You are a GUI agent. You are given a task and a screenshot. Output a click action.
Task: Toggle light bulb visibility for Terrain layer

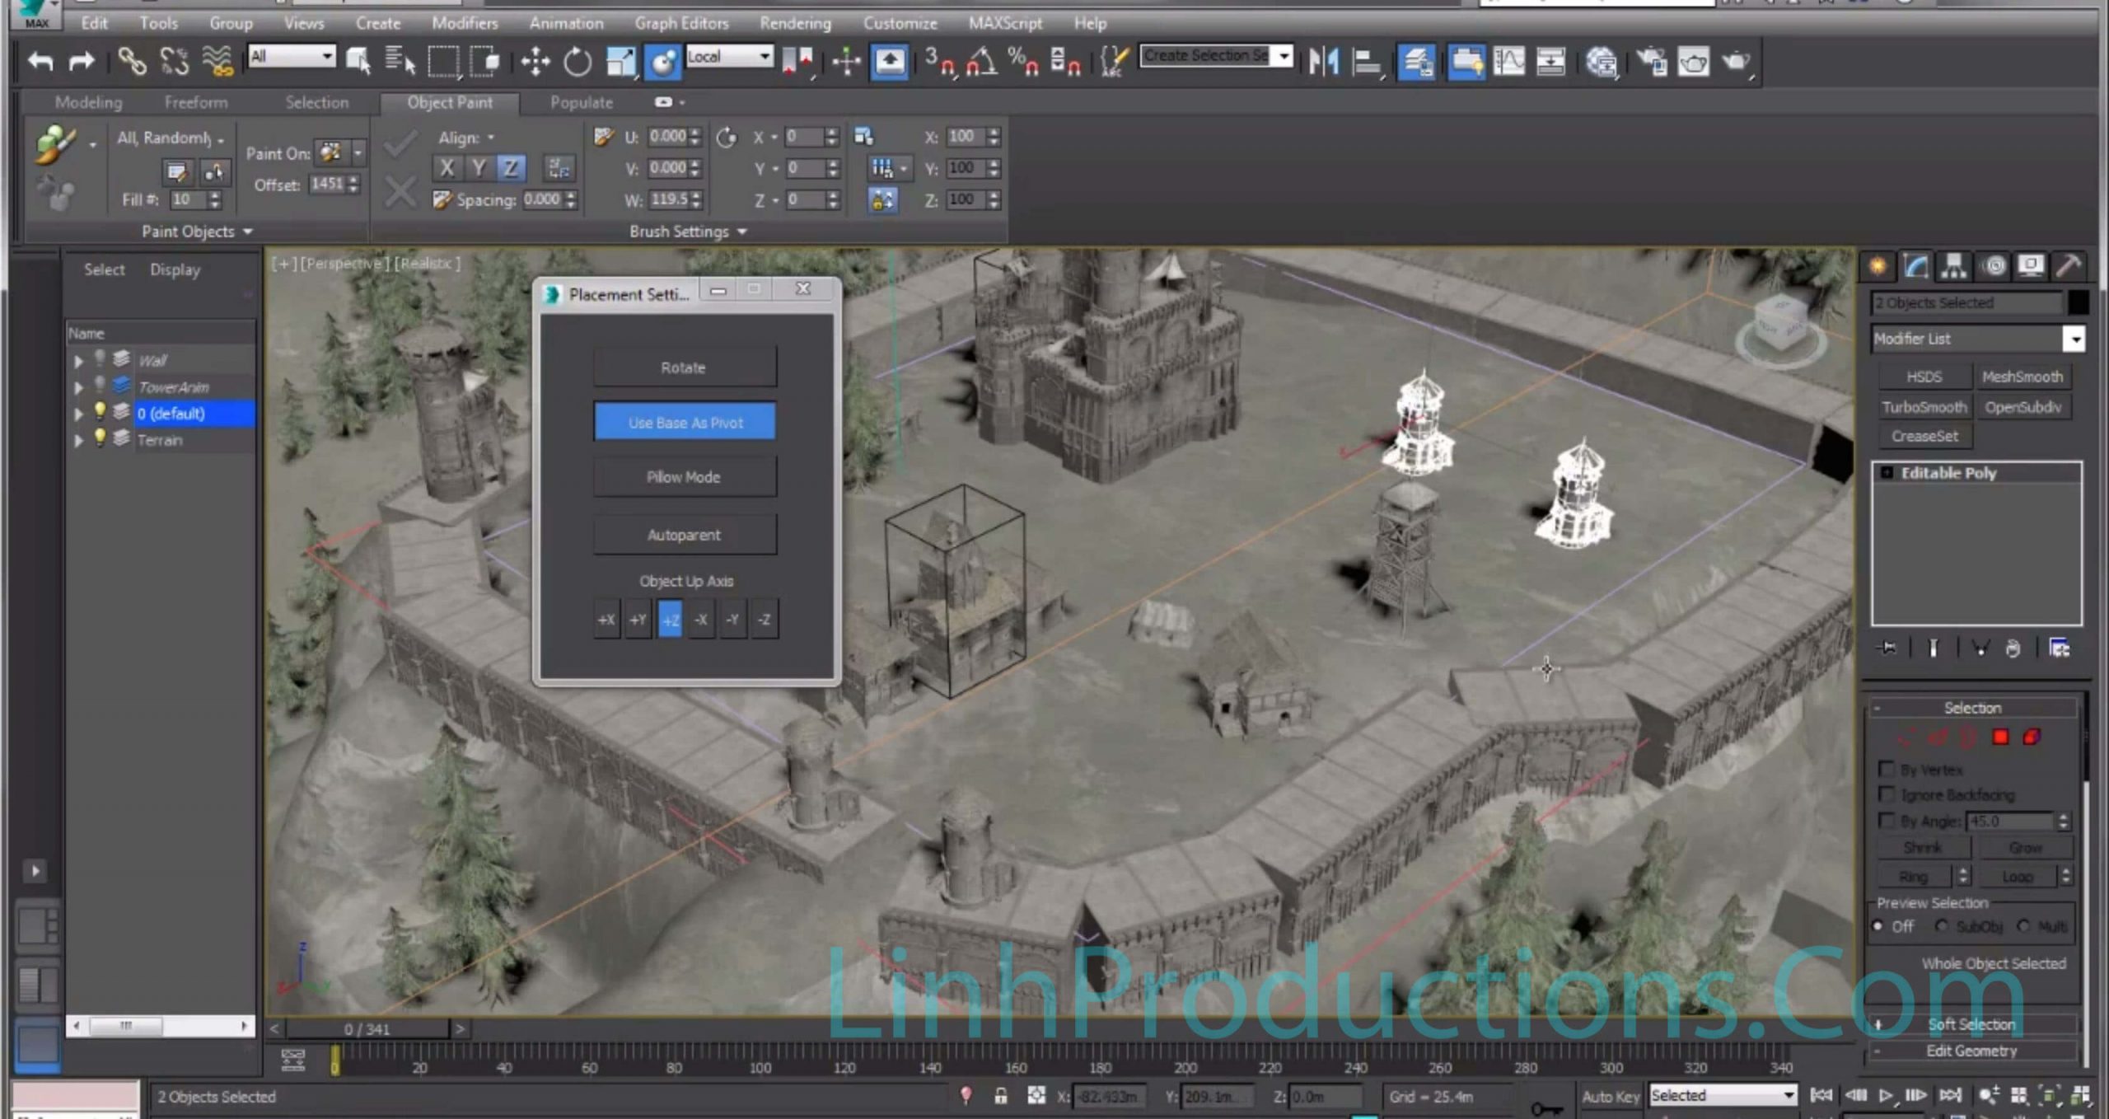coord(99,438)
